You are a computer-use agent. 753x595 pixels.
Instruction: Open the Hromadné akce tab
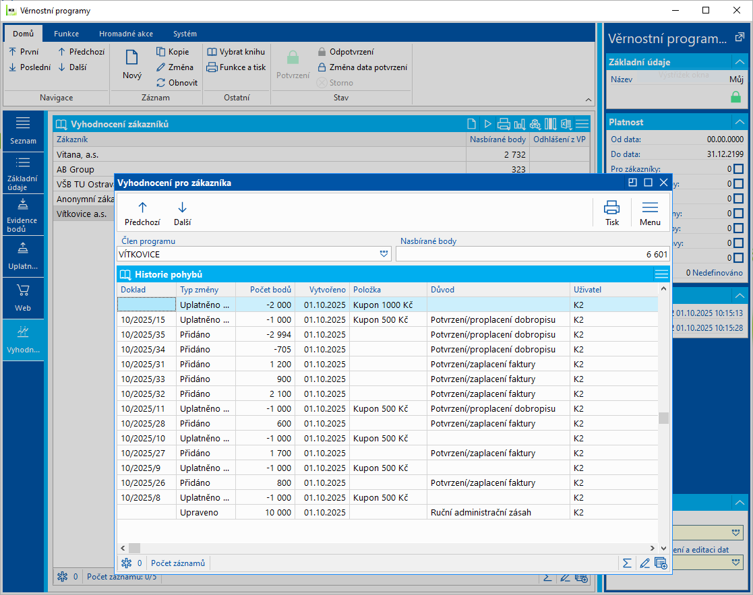click(125, 34)
